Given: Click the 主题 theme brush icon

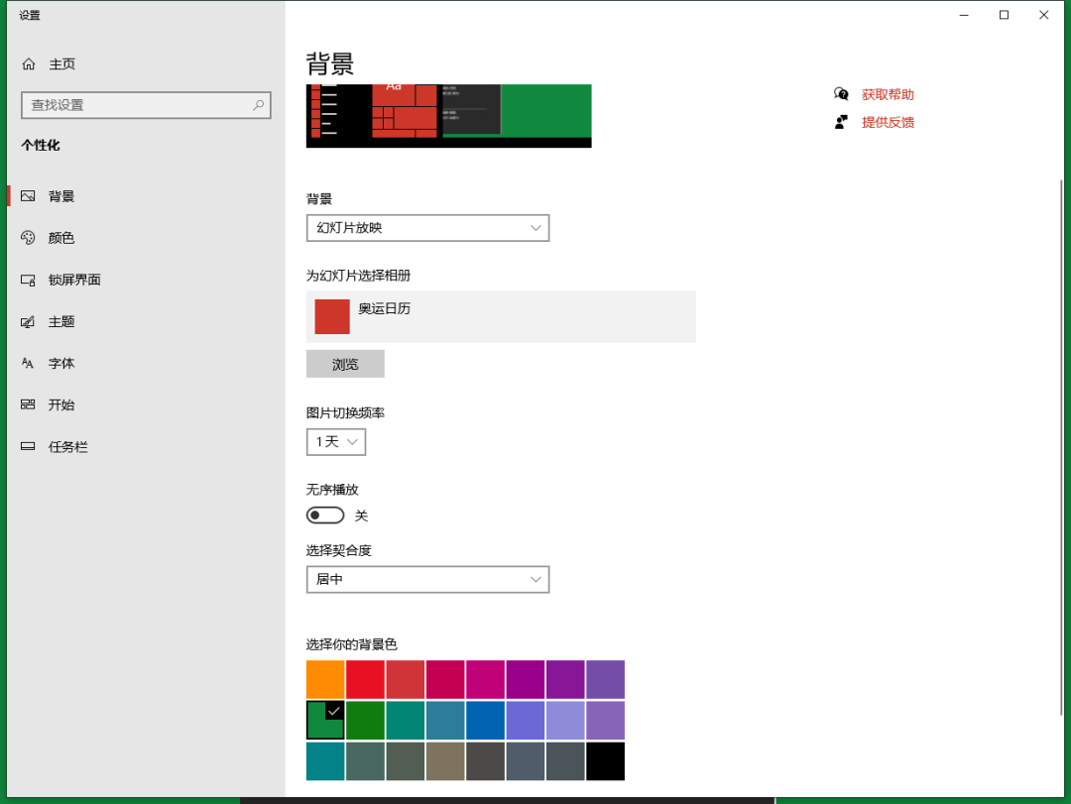Looking at the screenshot, I should click(x=28, y=322).
